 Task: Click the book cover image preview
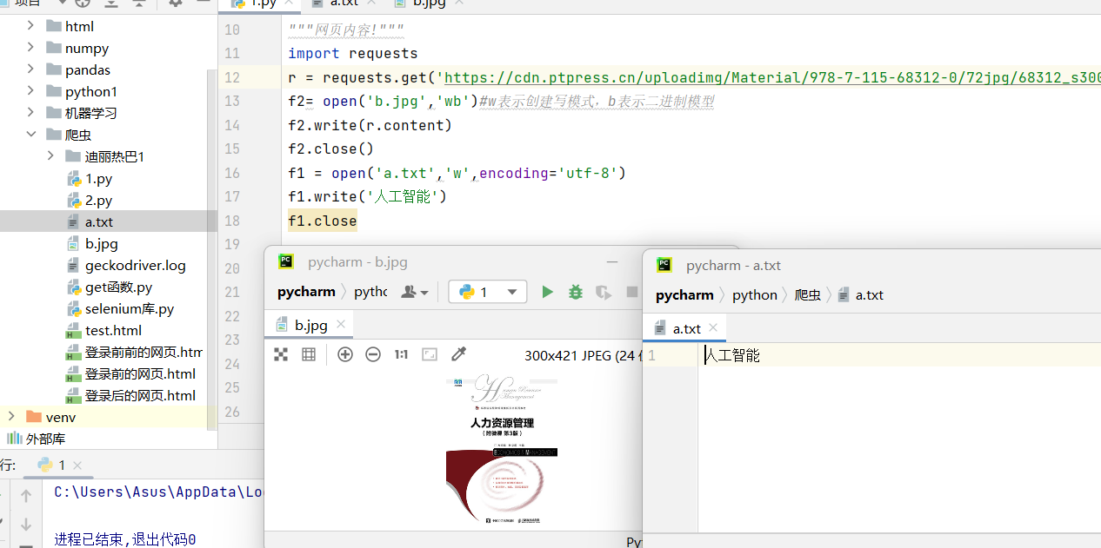pos(503,450)
